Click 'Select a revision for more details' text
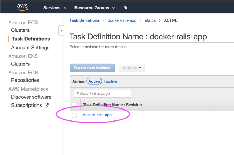 pyautogui.click(x=98, y=47)
